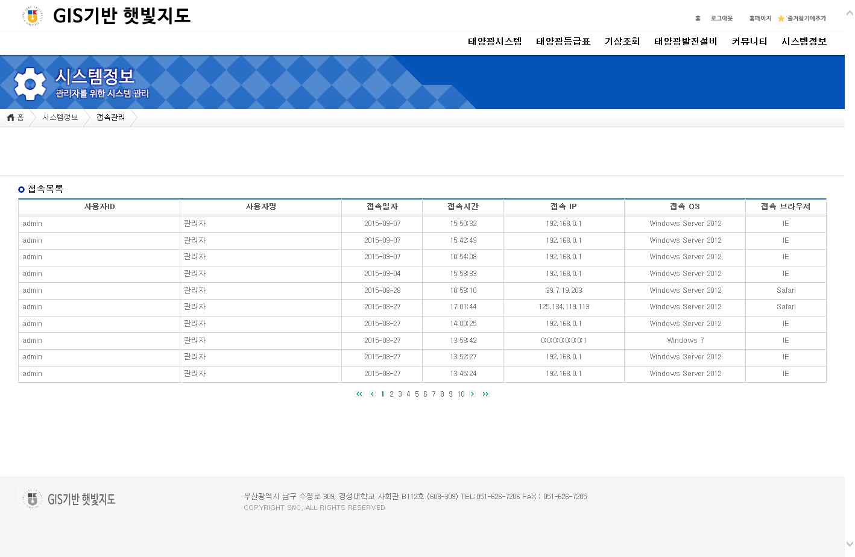Go to page 9 of the access list
The width and height of the screenshot is (855, 557).
tap(450, 394)
